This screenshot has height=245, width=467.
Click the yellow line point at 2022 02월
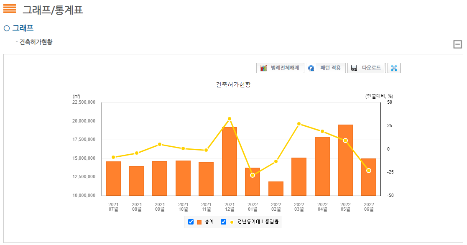point(276,161)
